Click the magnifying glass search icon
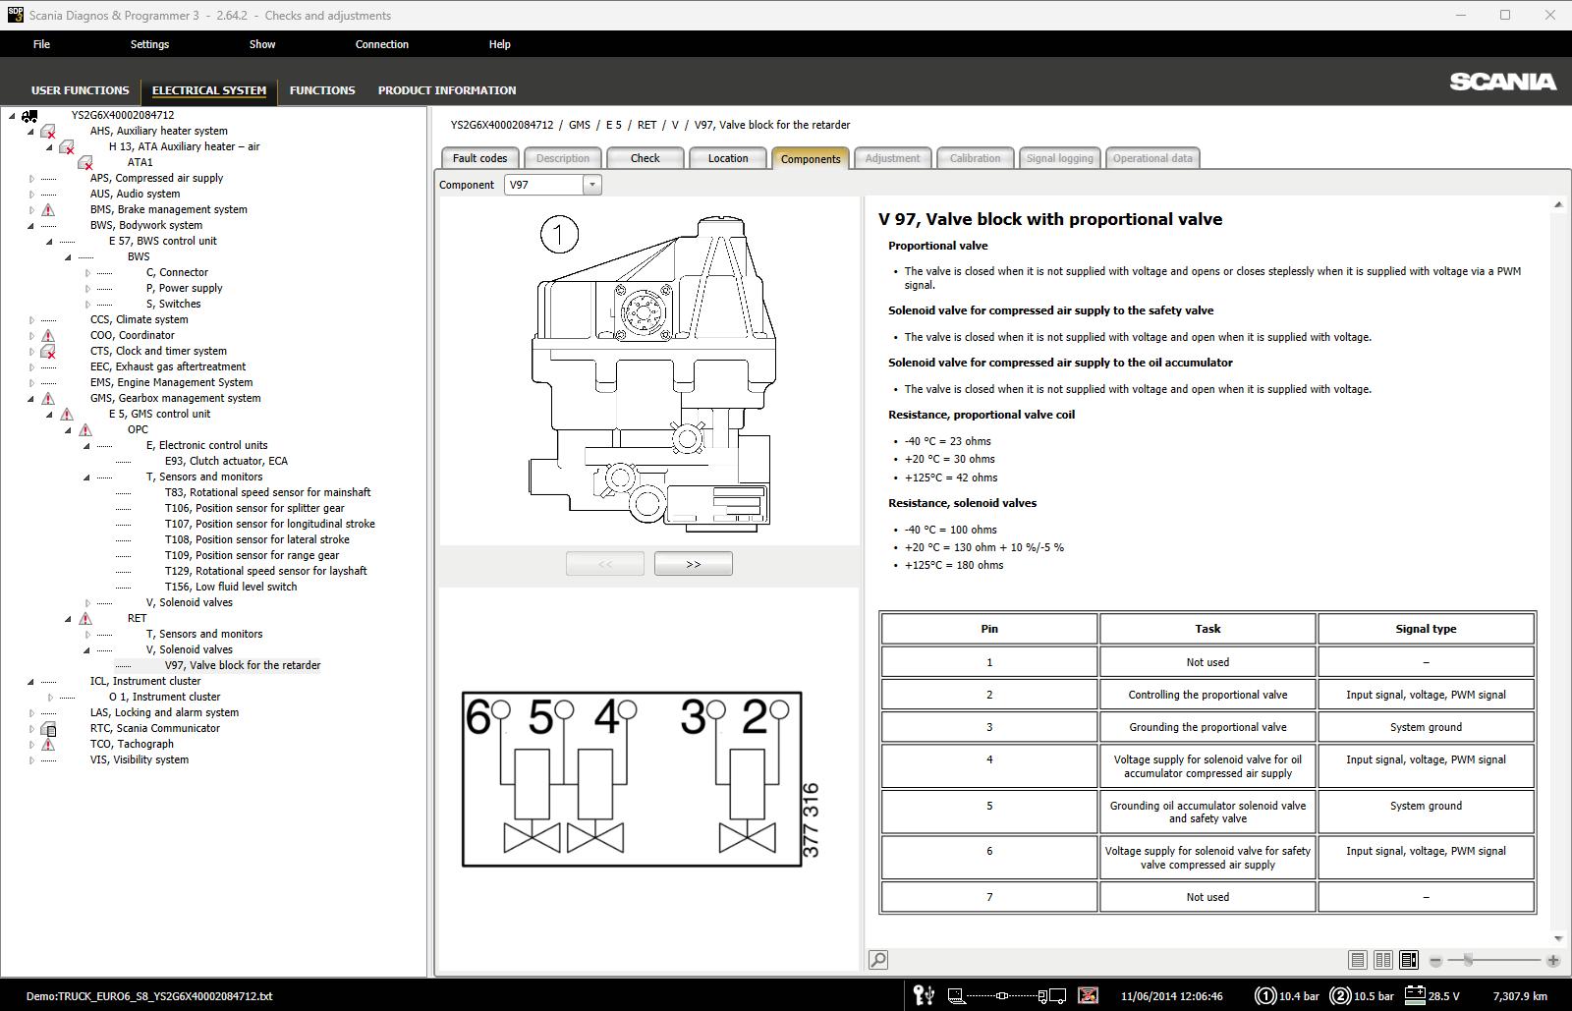 [x=878, y=960]
